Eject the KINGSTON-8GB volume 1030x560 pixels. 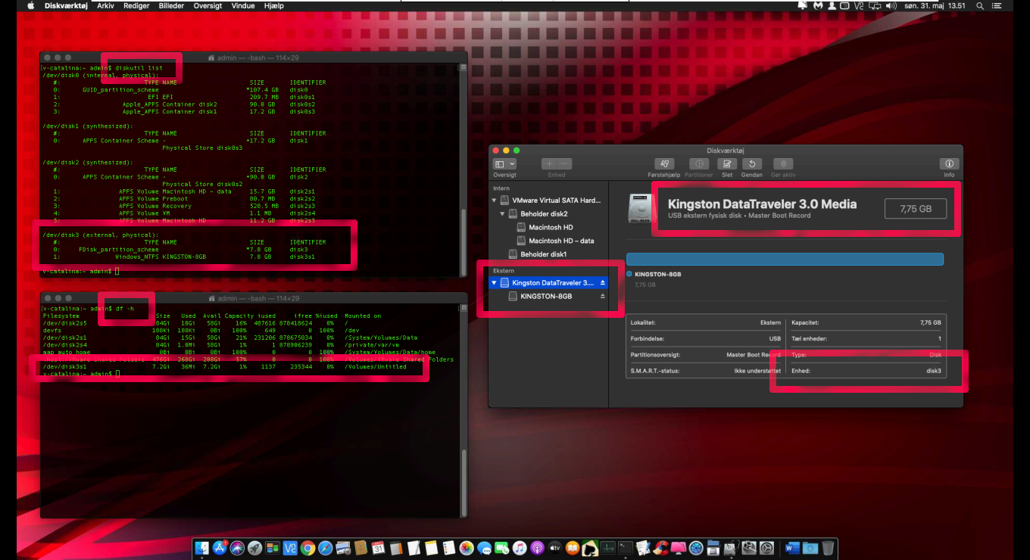(603, 297)
